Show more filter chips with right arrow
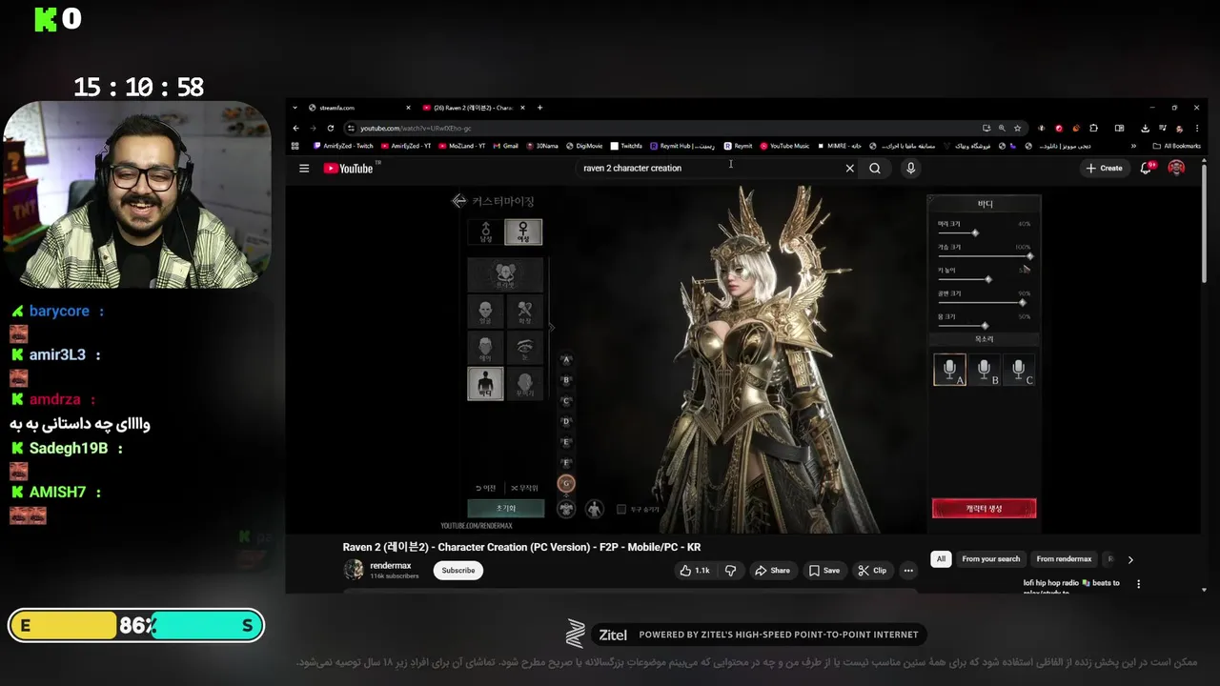This screenshot has width=1220, height=686. tap(1130, 559)
